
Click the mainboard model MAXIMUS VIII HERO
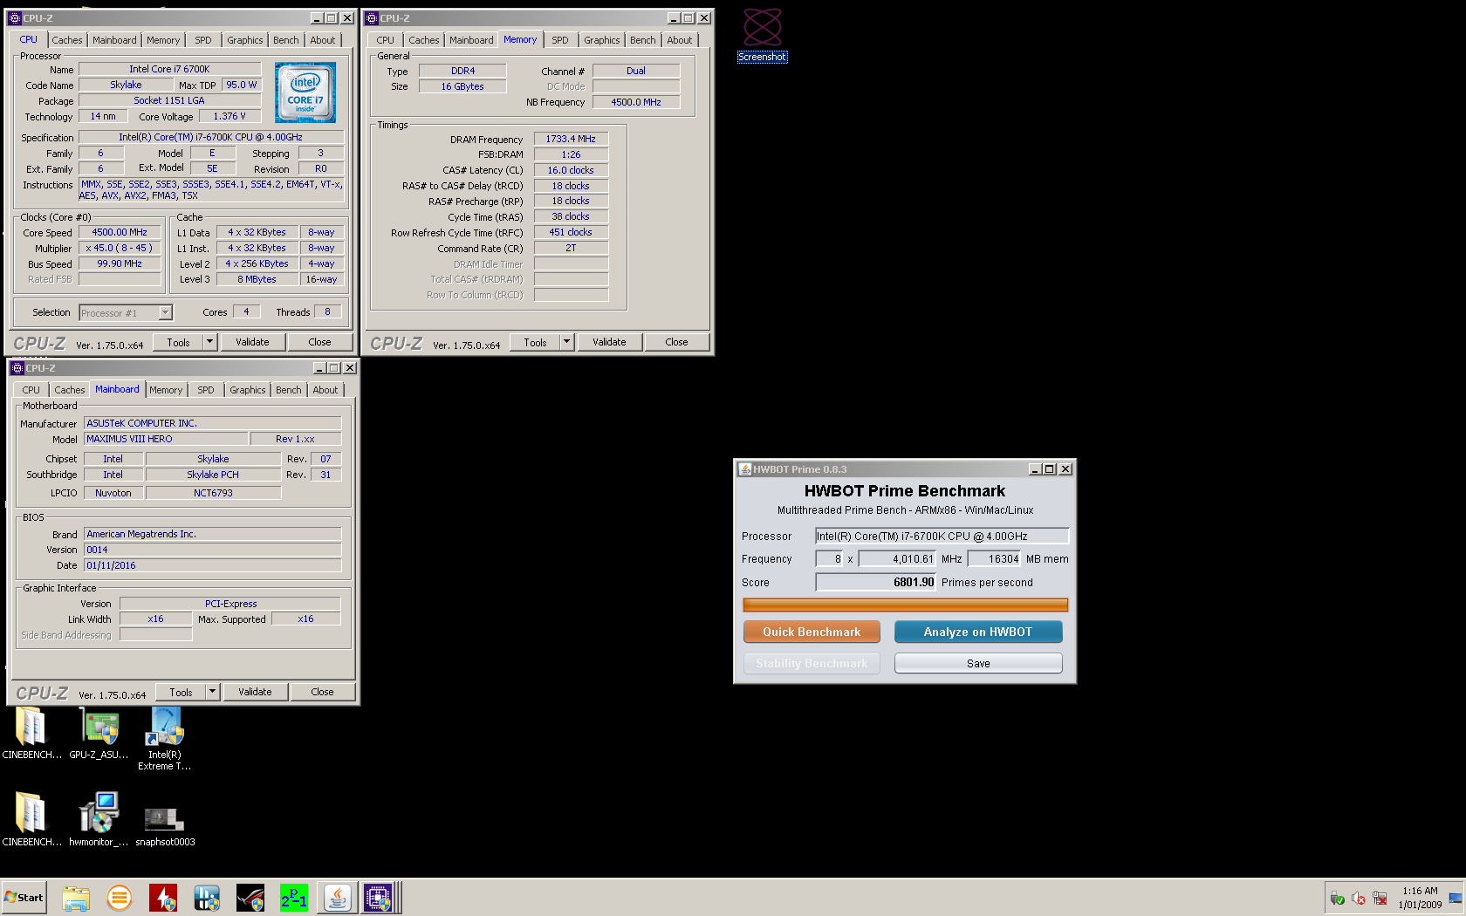[165, 440]
